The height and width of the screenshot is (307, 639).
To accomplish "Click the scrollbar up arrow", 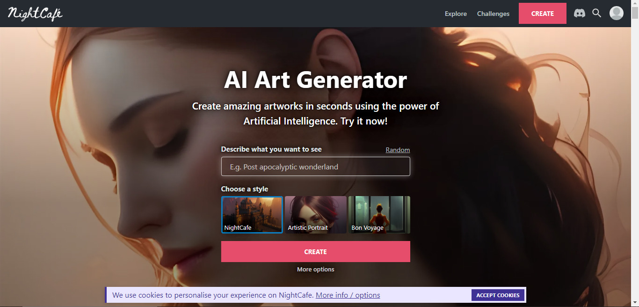I will point(635,4).
